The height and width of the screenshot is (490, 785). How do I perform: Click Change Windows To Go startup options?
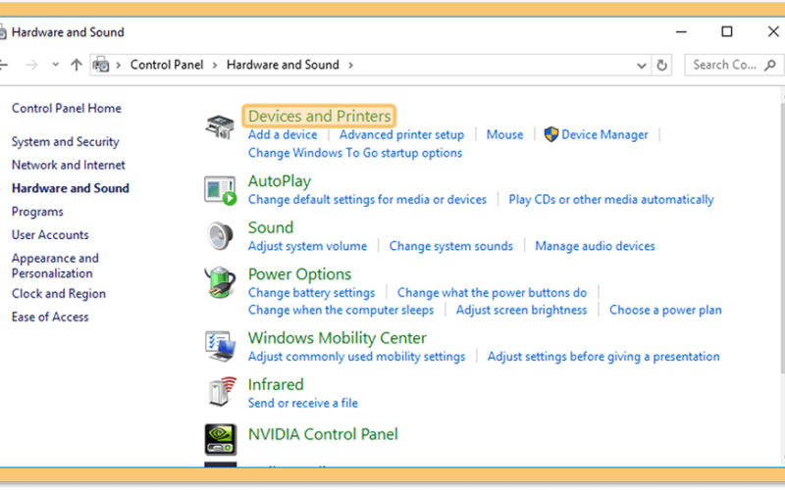tap(355, 153)
